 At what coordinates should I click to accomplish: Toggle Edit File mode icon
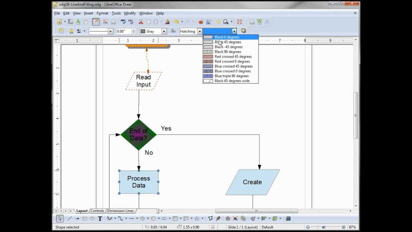96,22
